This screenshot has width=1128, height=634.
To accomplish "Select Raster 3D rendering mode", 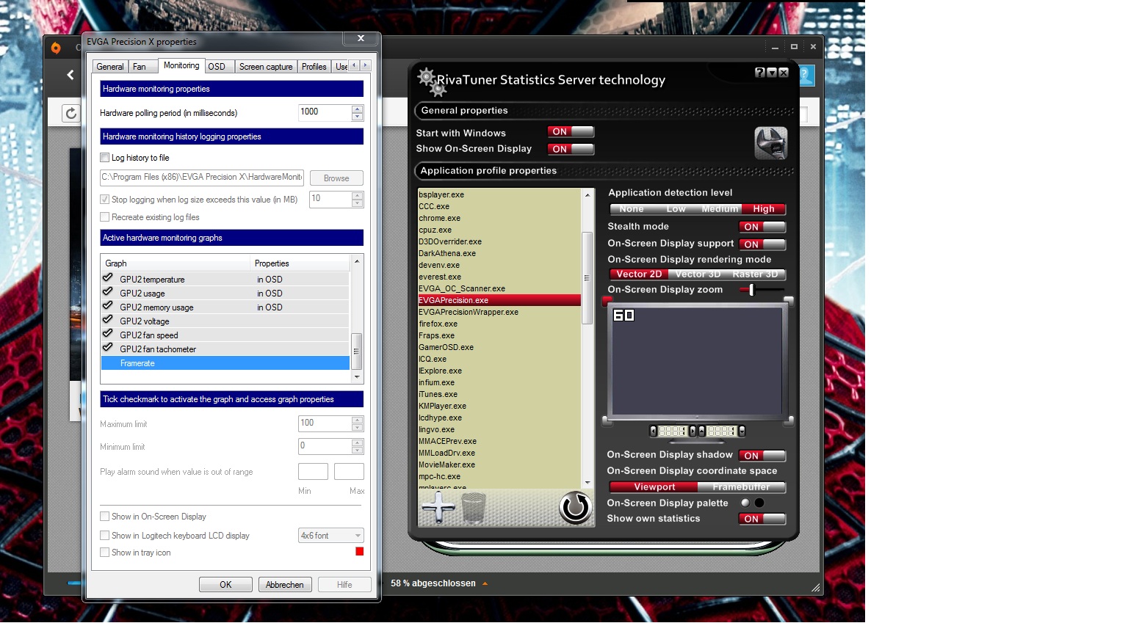I will pos(756,274).
